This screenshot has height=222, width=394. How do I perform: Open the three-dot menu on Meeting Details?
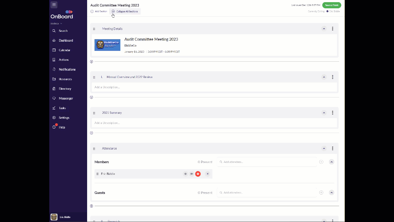click(332, 29)
